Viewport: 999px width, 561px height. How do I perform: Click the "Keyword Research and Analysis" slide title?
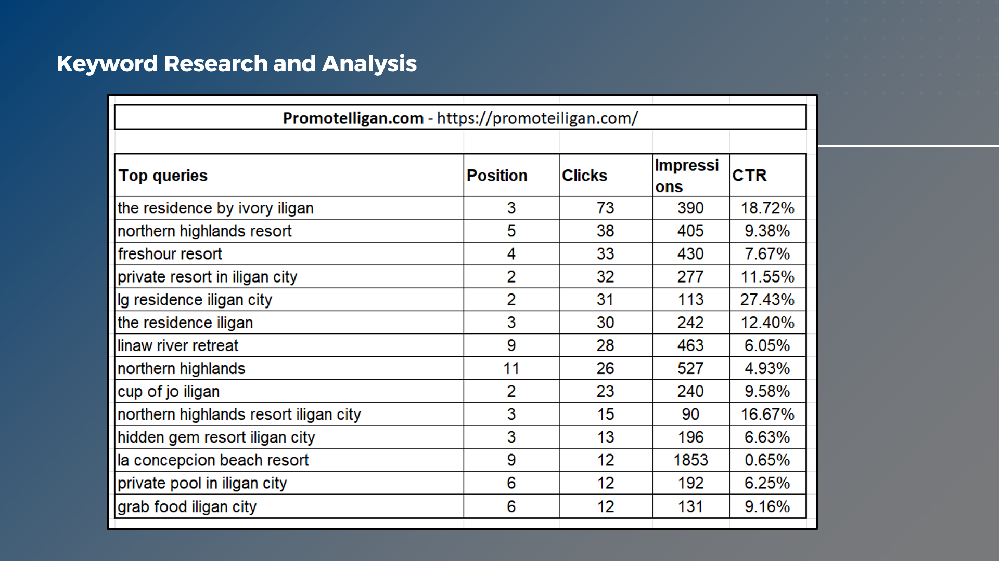point(236,63)
